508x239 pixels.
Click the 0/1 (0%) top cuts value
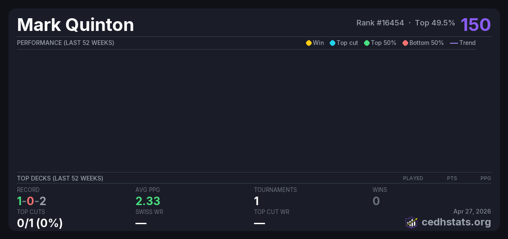pos(40,222)
